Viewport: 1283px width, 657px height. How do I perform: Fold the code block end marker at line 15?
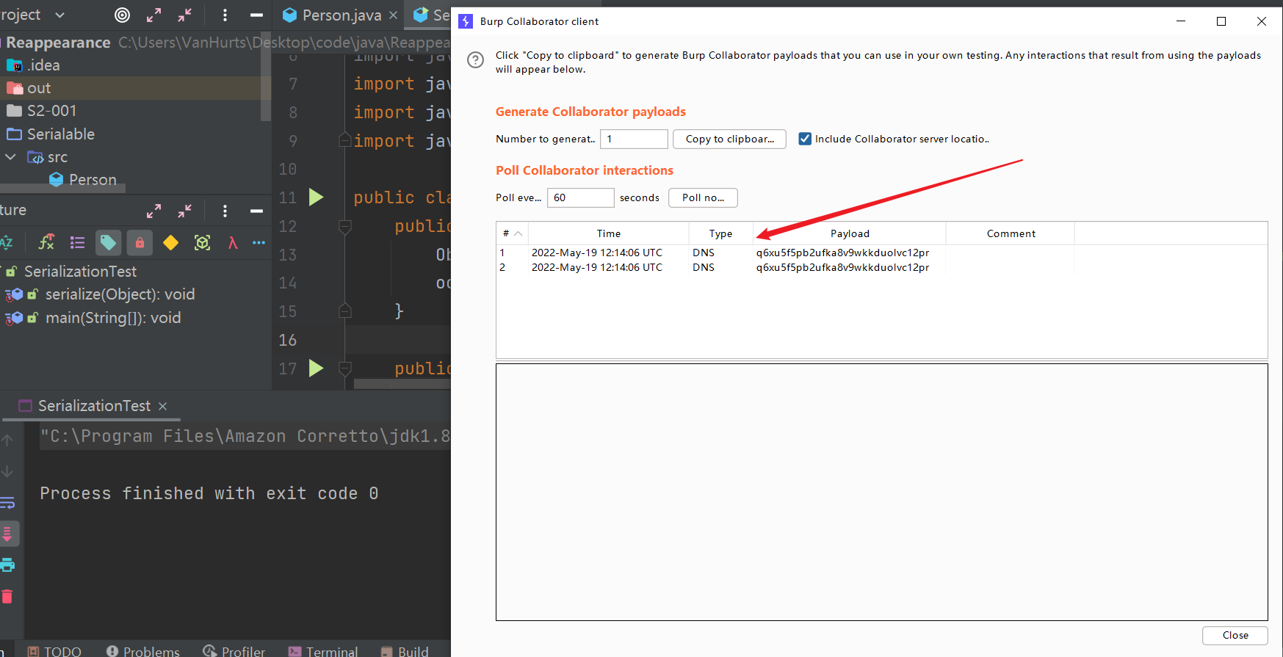344,311
